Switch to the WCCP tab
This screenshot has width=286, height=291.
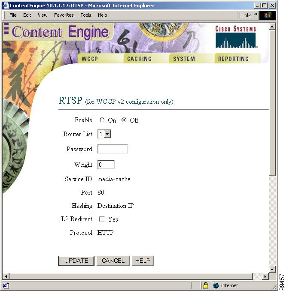(x=100, y=59)
